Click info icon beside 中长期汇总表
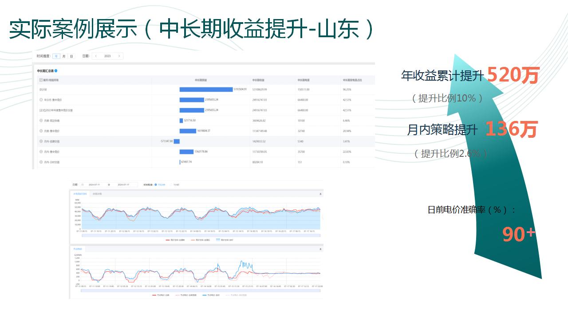This screenshot has width=568, height=319. (56, 71)
